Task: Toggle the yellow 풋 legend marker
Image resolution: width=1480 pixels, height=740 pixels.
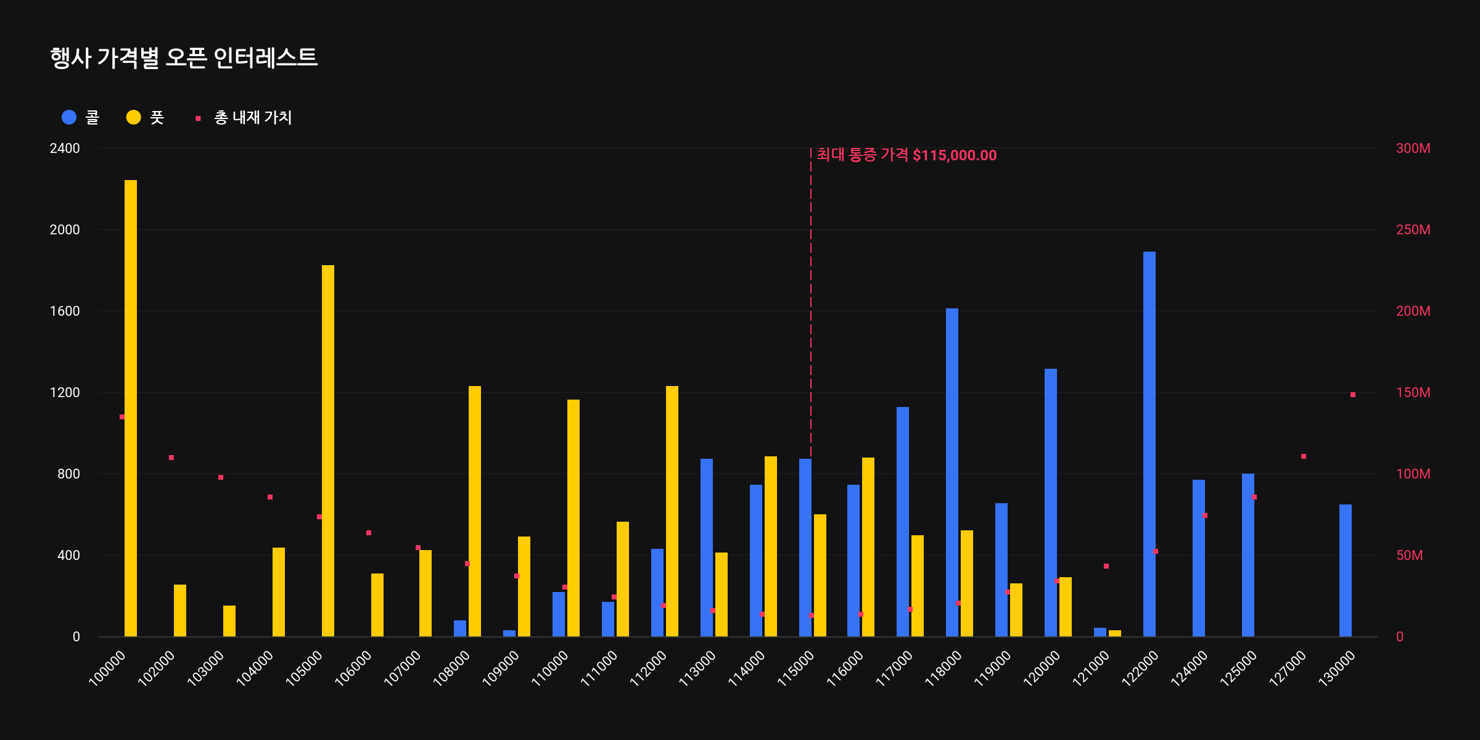Action: [133, 117]
